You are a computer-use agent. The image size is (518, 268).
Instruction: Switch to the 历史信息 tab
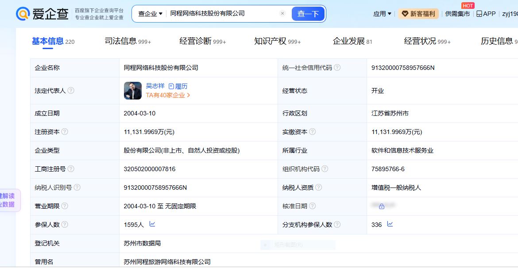click(x=499, y=41)
